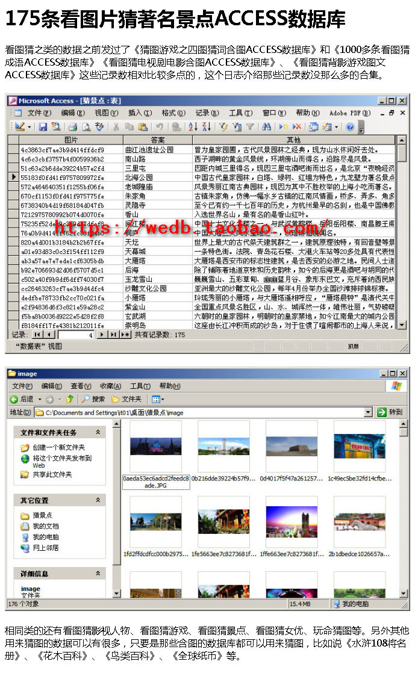Click the Delete Record toolbar icon
The height and width of the screenshot is (679, 415).
[x=296, y=126]
